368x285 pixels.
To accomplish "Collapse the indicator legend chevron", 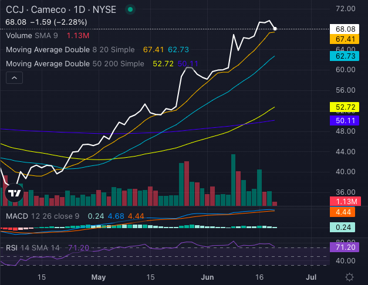I will click(14, 78).
